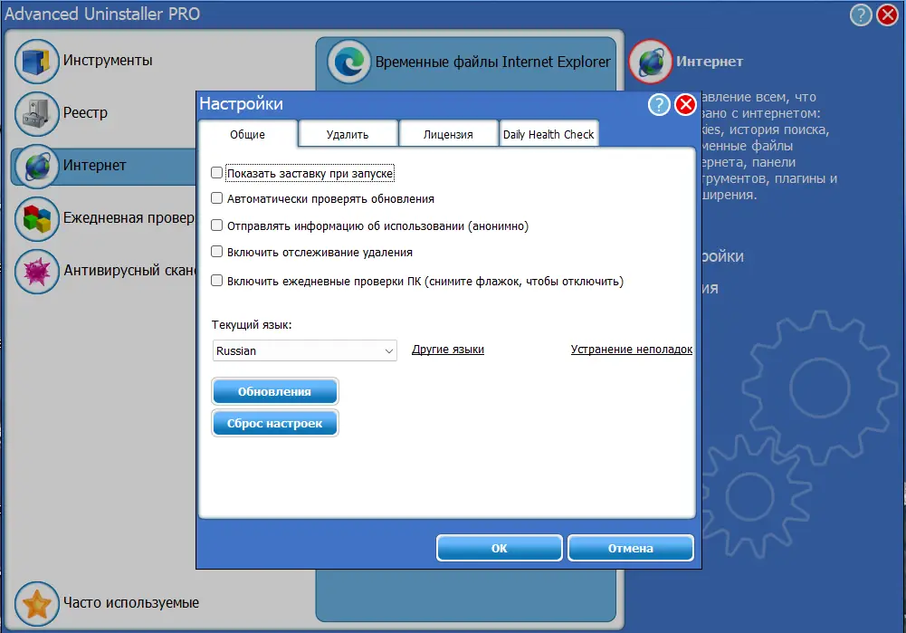Open help in main Advanced Uninstaller PRO window
Screen dimensions: 906x633
(x=861, y=14)
